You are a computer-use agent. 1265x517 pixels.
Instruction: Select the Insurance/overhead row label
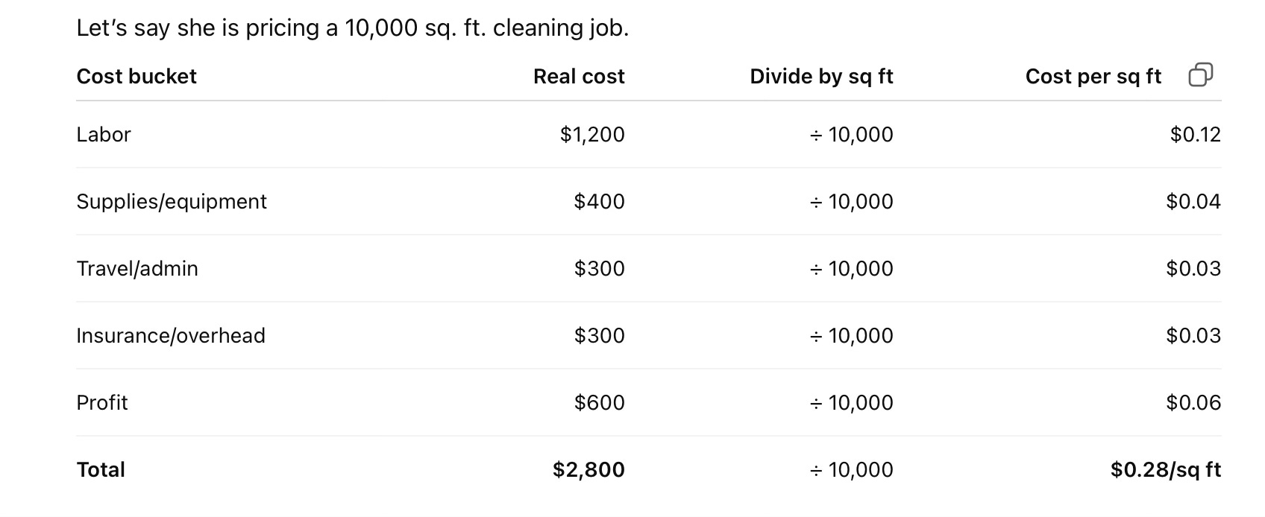(x=171, y=335)
